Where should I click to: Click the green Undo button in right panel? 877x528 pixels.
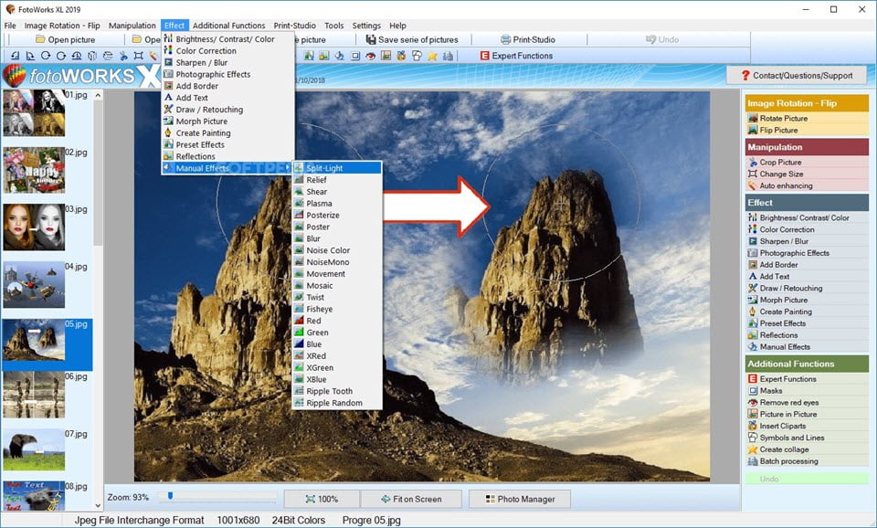806,479
